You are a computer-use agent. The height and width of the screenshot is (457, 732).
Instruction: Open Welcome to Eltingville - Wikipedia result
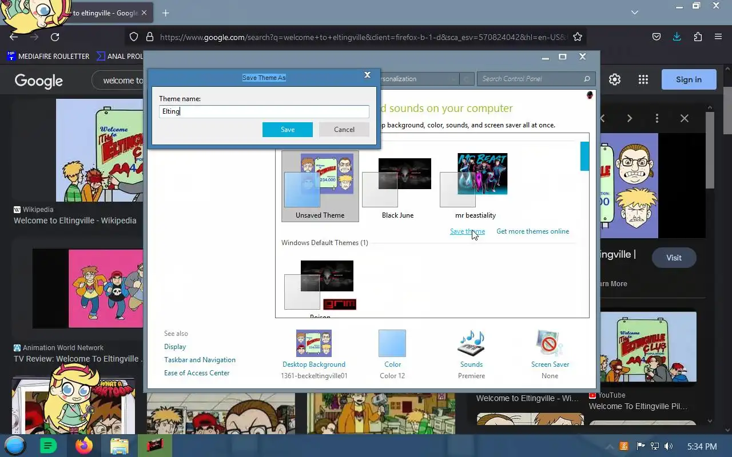tap(75, 221)
